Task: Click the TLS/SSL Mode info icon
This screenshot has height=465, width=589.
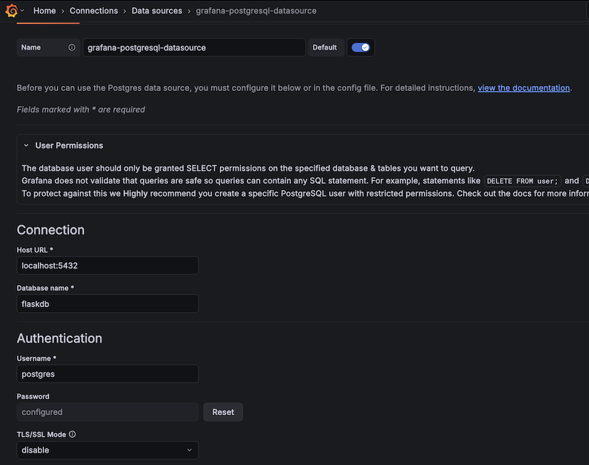Action: 73,434
